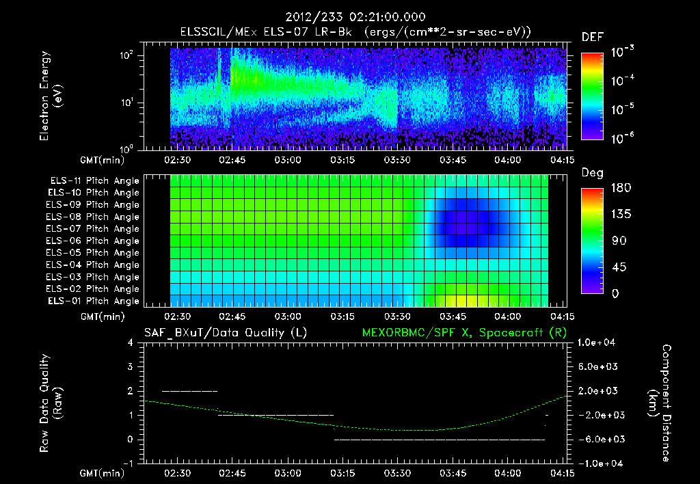
Task: Click the 135 value on Deg scale
Action: tap(621, 214)
